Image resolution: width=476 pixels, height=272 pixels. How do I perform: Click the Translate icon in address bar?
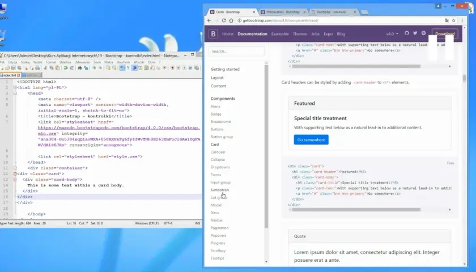click(x=447, y=20)
